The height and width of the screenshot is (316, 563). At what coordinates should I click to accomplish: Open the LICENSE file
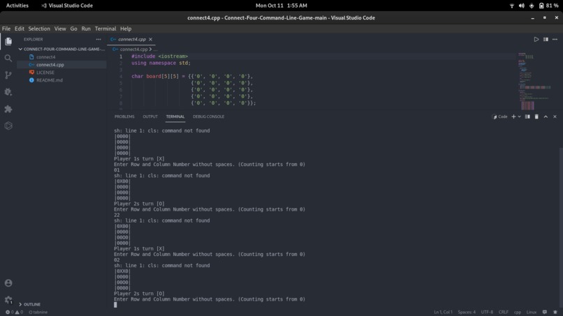61,73
